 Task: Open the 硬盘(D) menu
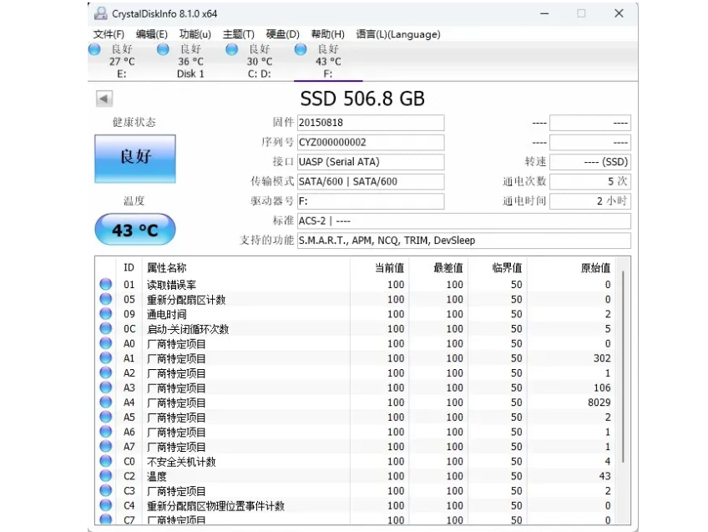(283, 34)
